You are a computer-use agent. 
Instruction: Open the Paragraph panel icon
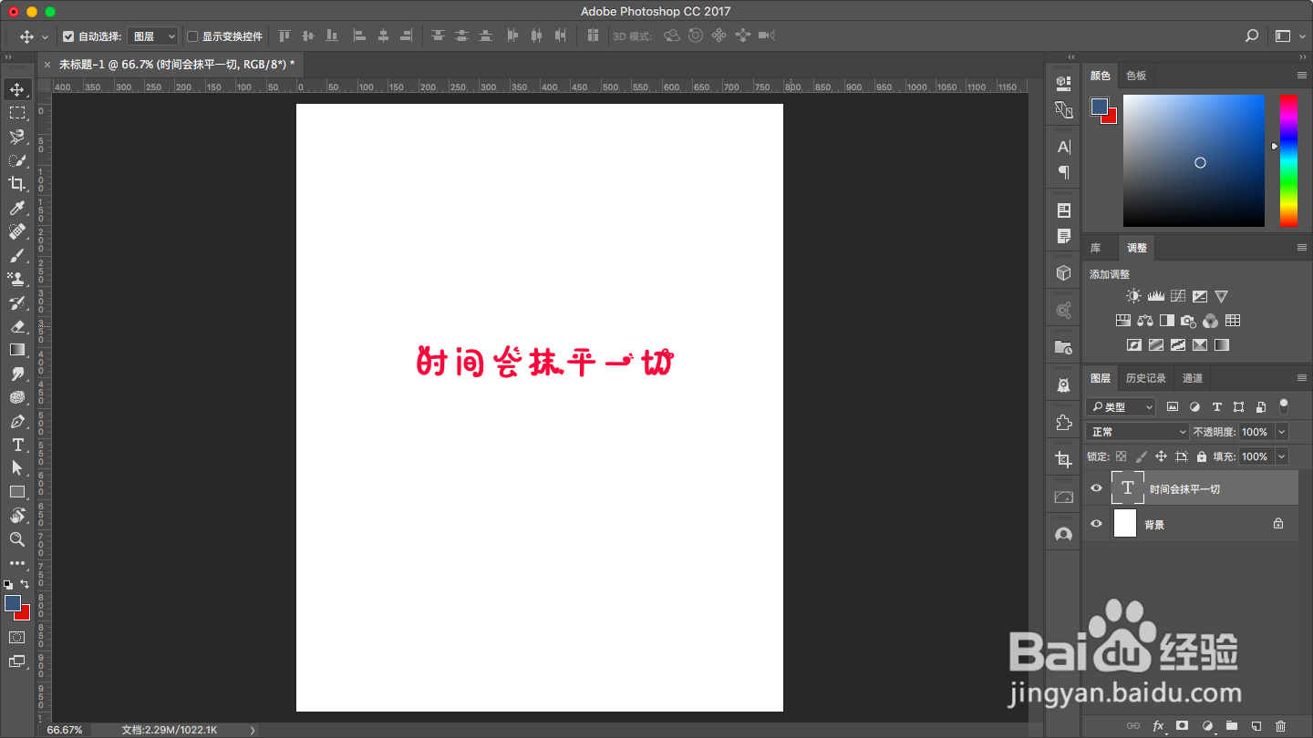pyautogui.click(x=1063, y=172)
